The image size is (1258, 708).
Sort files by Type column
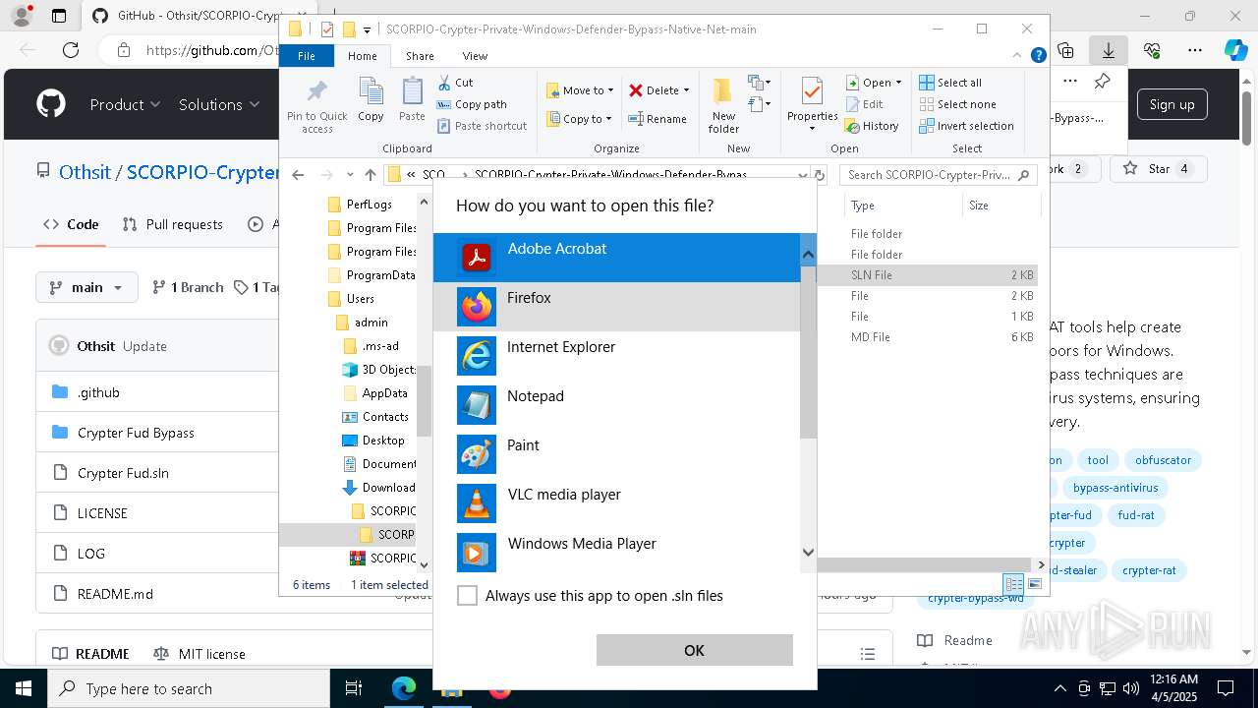[x=902, y=206]
